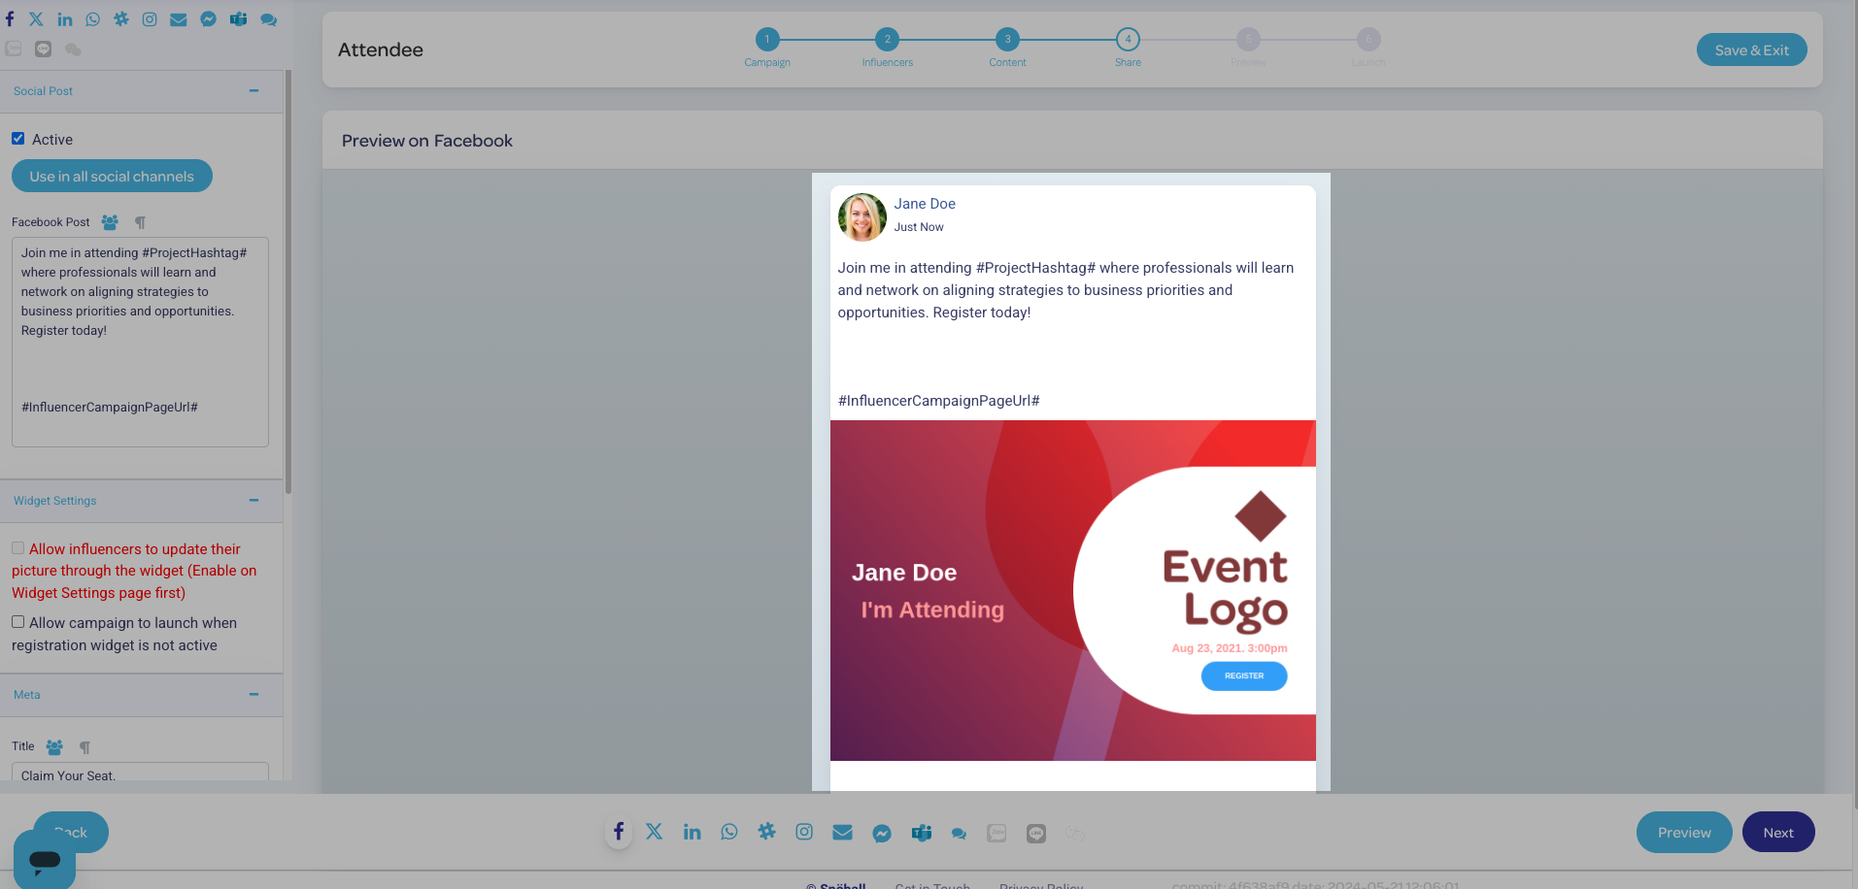This screenshot has height=889, width=1858.
Task: Collapse the Meta section
Action: point(253,695)
